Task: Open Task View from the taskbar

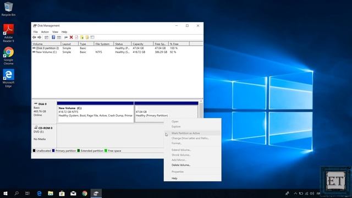Action: [28, 193]
